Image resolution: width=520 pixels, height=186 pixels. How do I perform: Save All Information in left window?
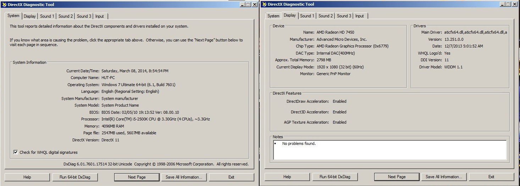pyautogui.click(x=184, y=177)
